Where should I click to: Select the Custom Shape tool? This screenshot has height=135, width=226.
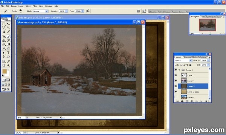click(8, 57)
